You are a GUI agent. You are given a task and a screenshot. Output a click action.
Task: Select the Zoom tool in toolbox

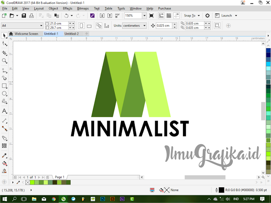click(4, 60)
